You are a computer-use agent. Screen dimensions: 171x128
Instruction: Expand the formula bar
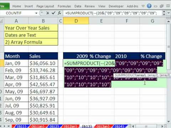[x=169, y=13]
